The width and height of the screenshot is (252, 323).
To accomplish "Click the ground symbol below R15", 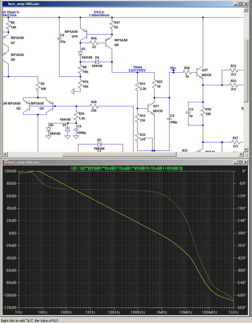I will click(x=73, y=91).
